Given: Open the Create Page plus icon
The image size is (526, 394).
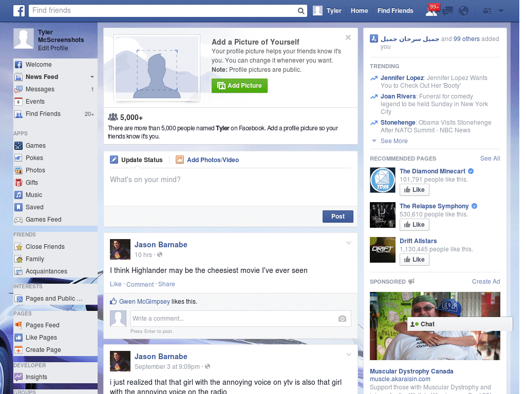Looking at the screenshot, I should point(18,350).
